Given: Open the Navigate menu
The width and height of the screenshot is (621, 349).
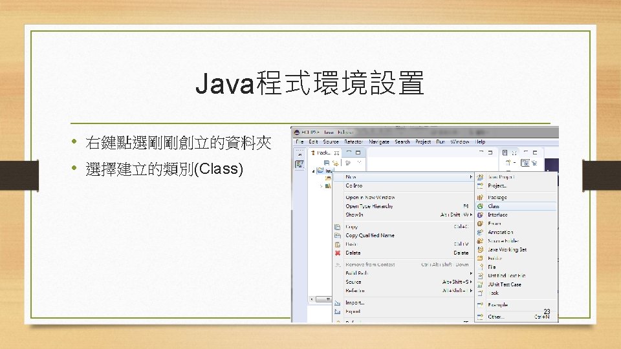Looking at the screenshot, I should [379, 142].
